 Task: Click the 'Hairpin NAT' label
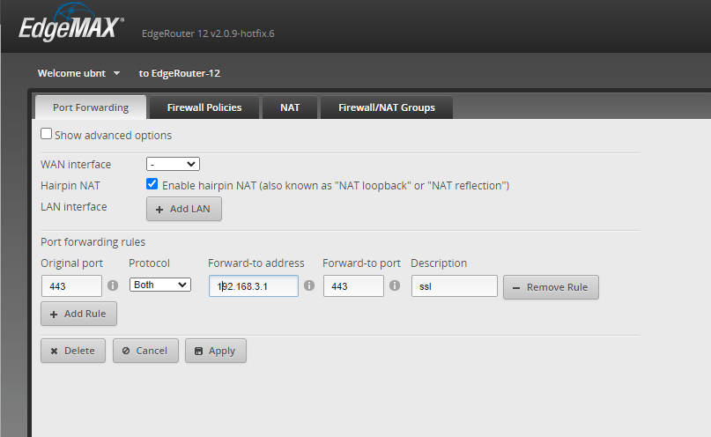[x=70, y=185]
